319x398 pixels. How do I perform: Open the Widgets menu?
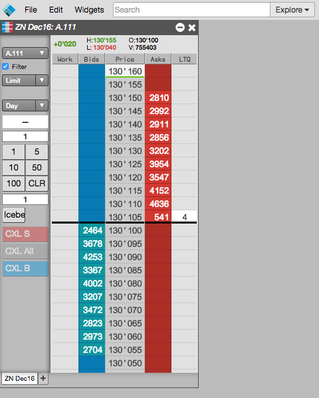[x=89, y=10]
